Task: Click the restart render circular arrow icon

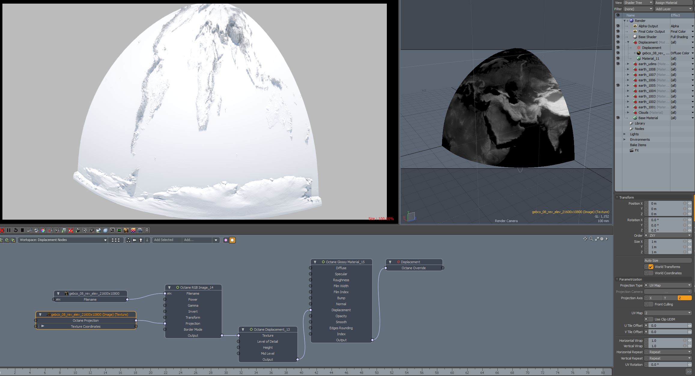Action: click(x=16, y=230)
